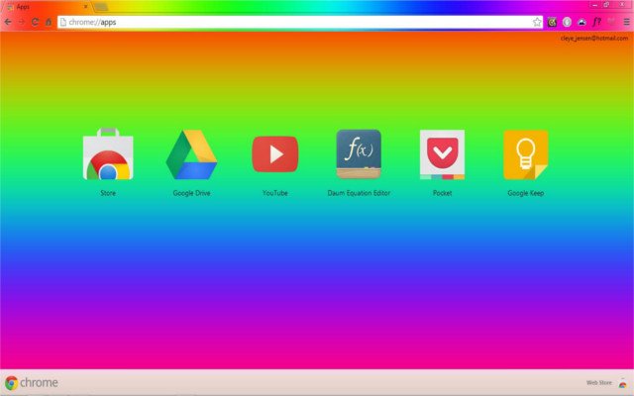634x396 pixels.
Task: Open a new tab
Action: tap(101, 7)
